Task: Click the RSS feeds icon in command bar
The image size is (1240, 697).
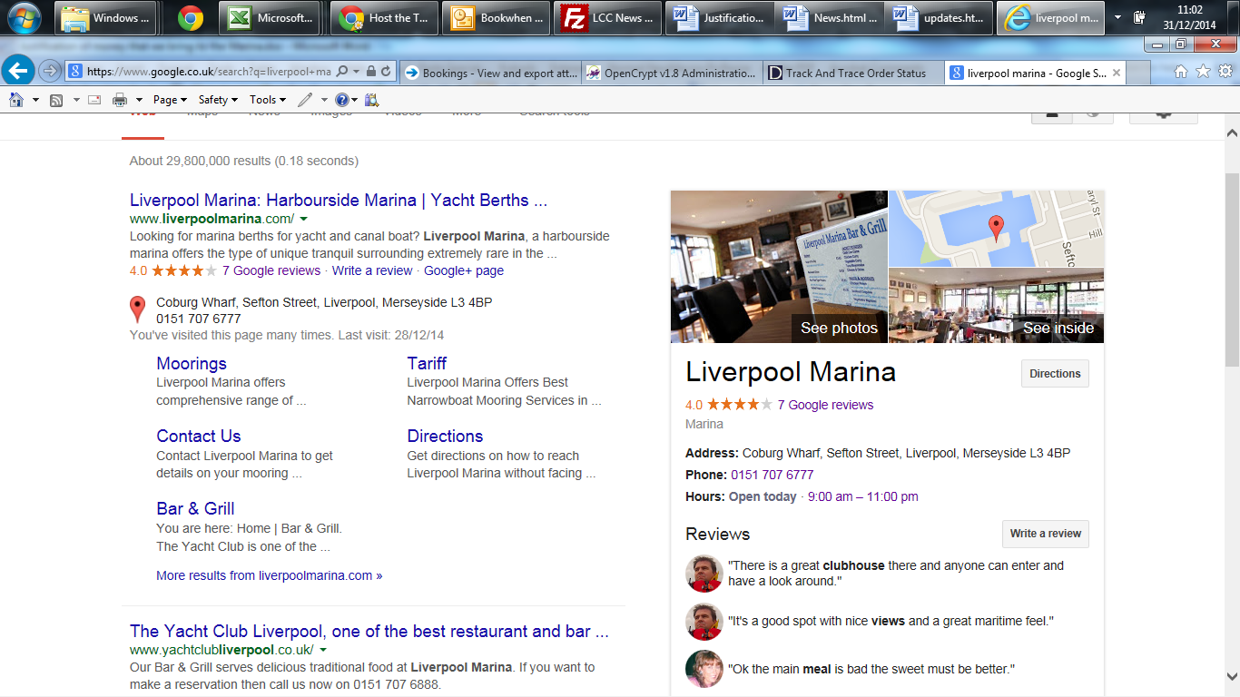Action: (x=56, y=100)
